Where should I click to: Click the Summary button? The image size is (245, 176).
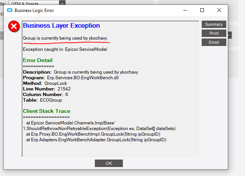[214, 24]
